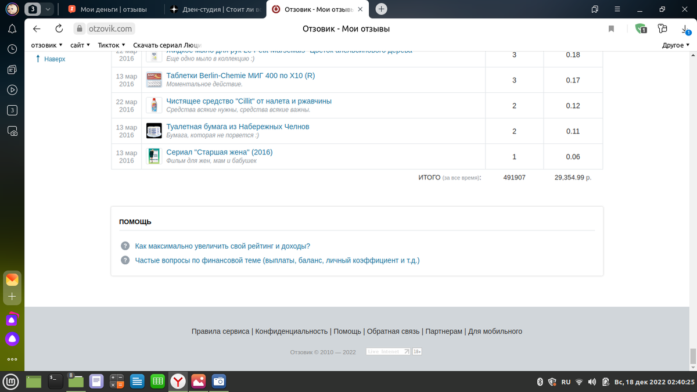697x392 pixels.
Task: Open Yandex Mail icon in sidebar
Action: (x=12, y=280)
